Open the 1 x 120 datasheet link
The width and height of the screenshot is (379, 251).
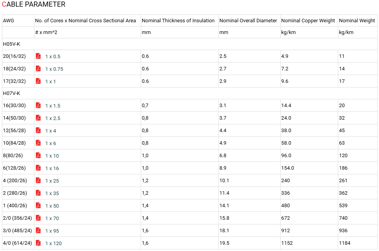click(53, 244)
